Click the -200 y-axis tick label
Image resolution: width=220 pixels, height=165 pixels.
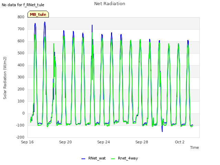[20, 137]
